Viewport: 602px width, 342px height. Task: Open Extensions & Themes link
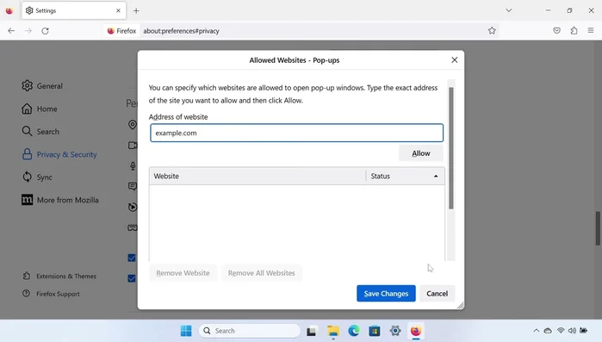59,276
